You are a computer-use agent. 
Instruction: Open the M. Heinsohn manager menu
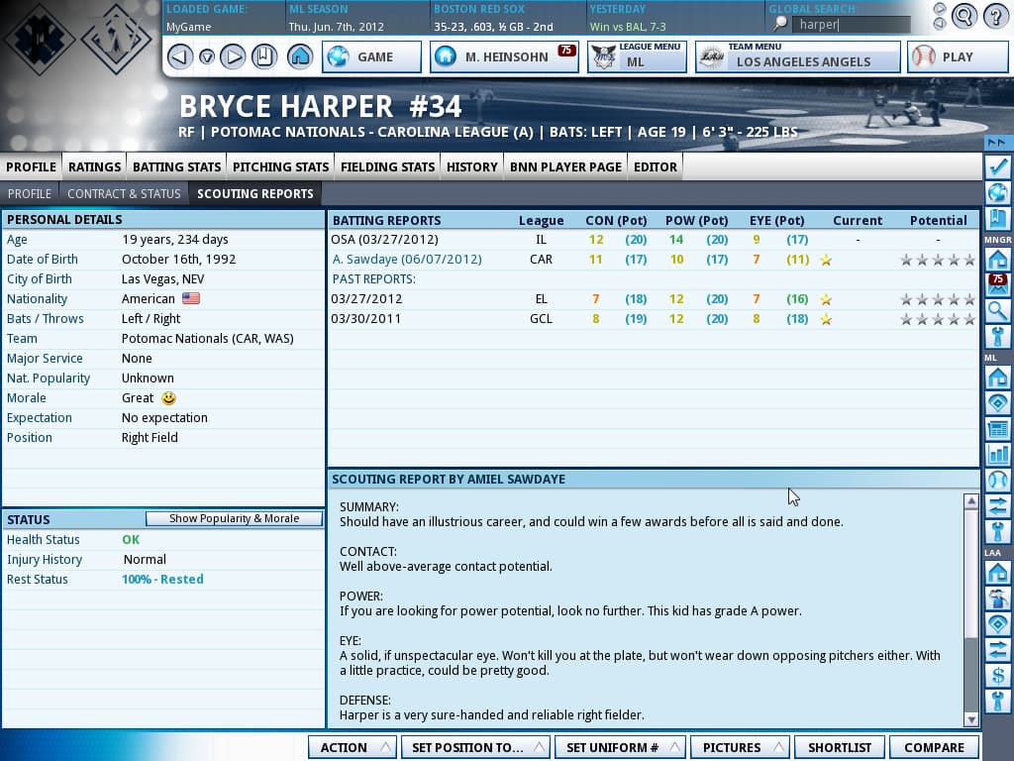504,56
